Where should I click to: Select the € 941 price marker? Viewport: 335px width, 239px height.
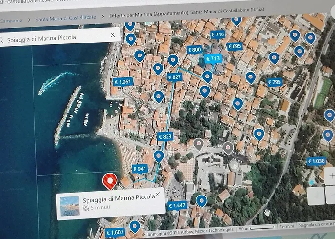point(140,169)
